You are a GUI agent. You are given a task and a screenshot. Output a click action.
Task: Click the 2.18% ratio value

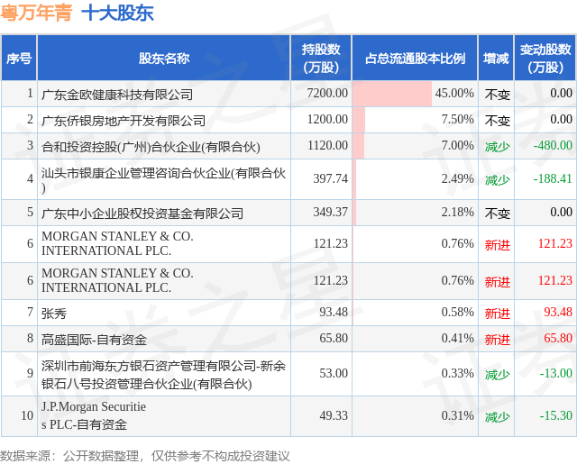(x=457, y=212)
